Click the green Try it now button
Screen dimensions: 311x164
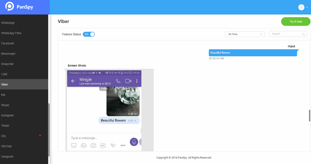pos(295,22)
